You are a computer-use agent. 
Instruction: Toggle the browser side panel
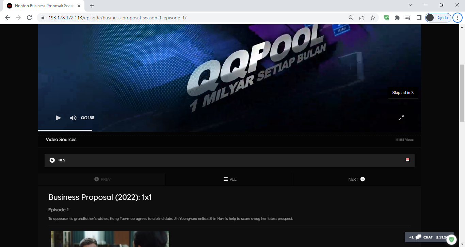tap(419, 18)
